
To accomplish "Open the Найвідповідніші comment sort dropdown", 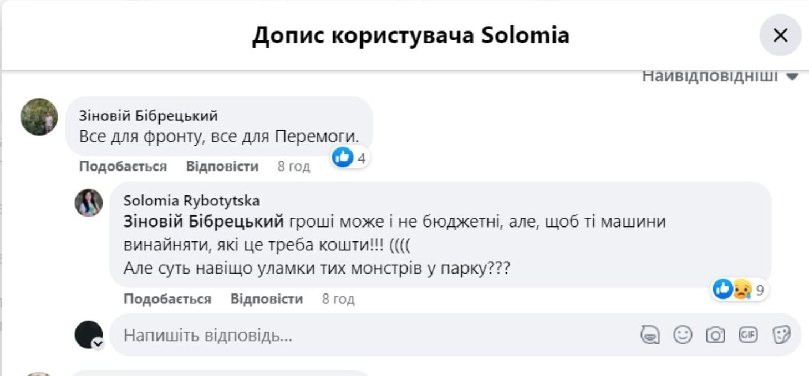I will point(720,76).
